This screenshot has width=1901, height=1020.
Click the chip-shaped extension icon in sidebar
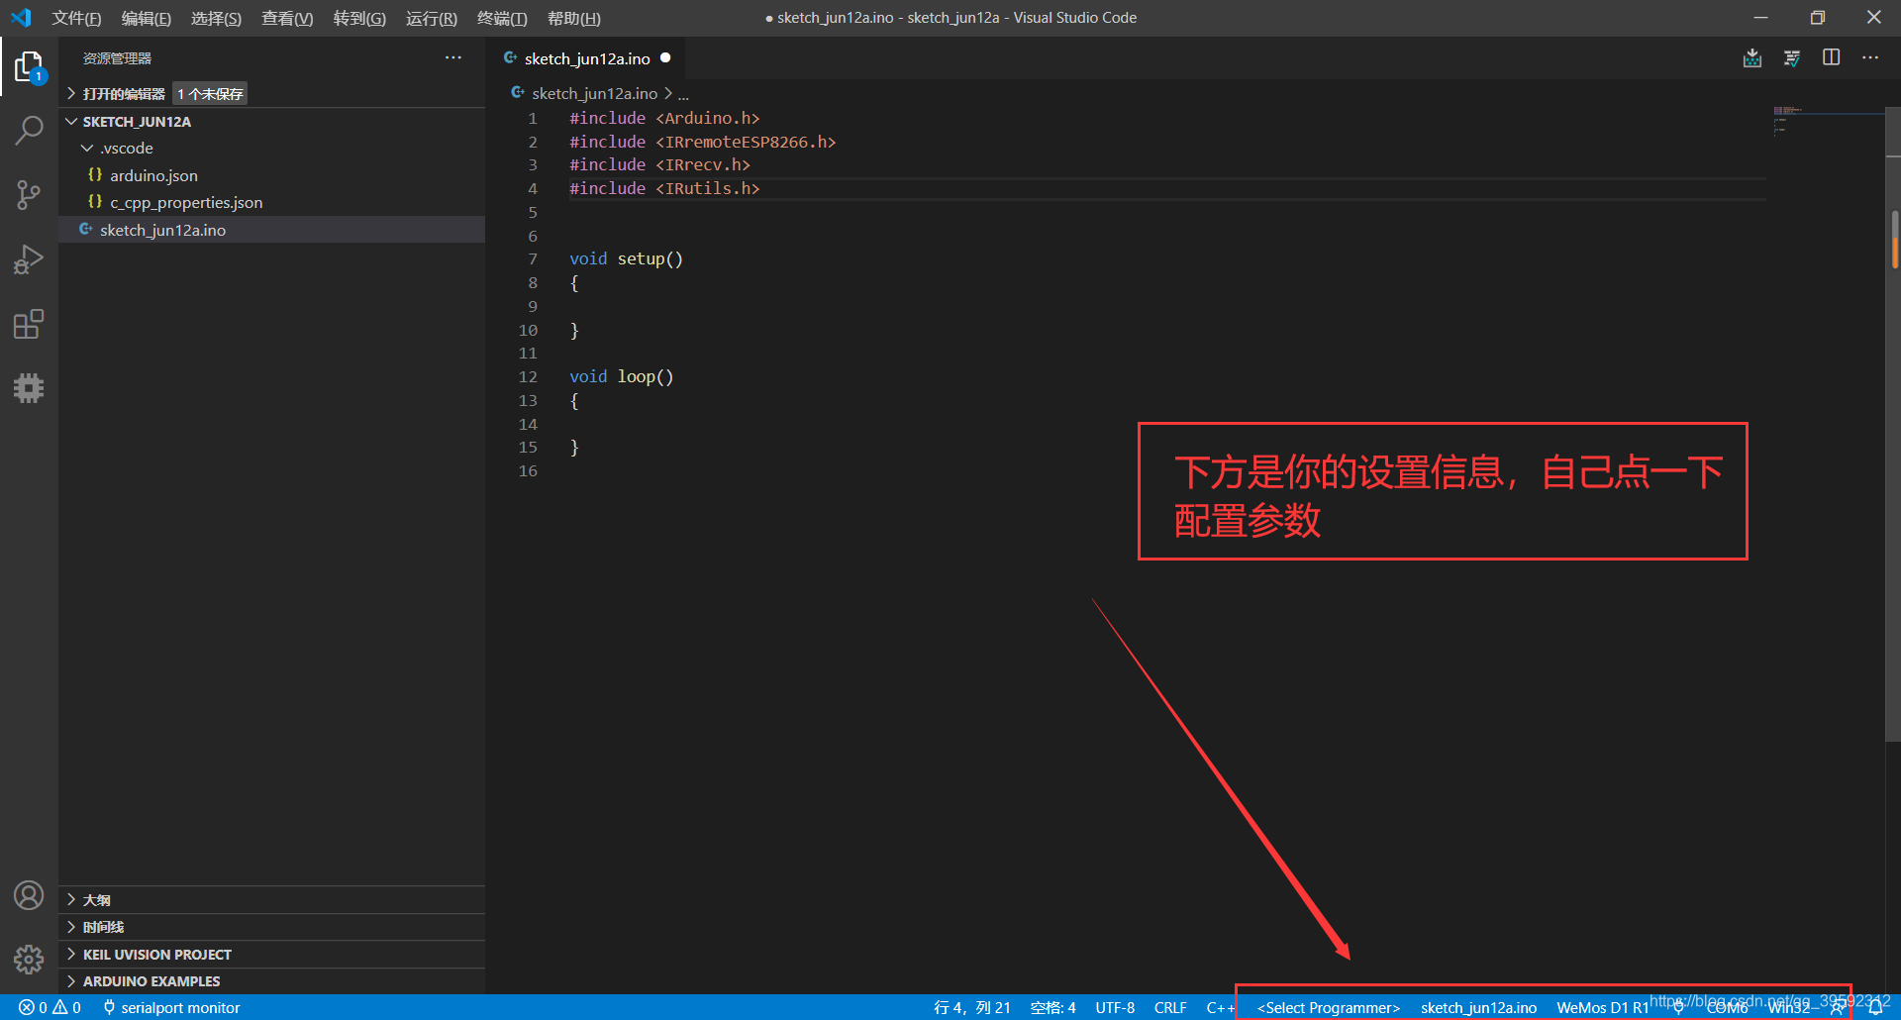click(x=29, y=387)
